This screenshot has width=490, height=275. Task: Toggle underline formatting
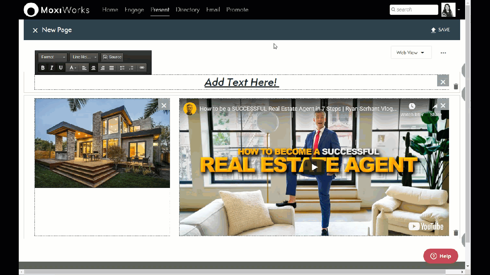pos(60,68)
